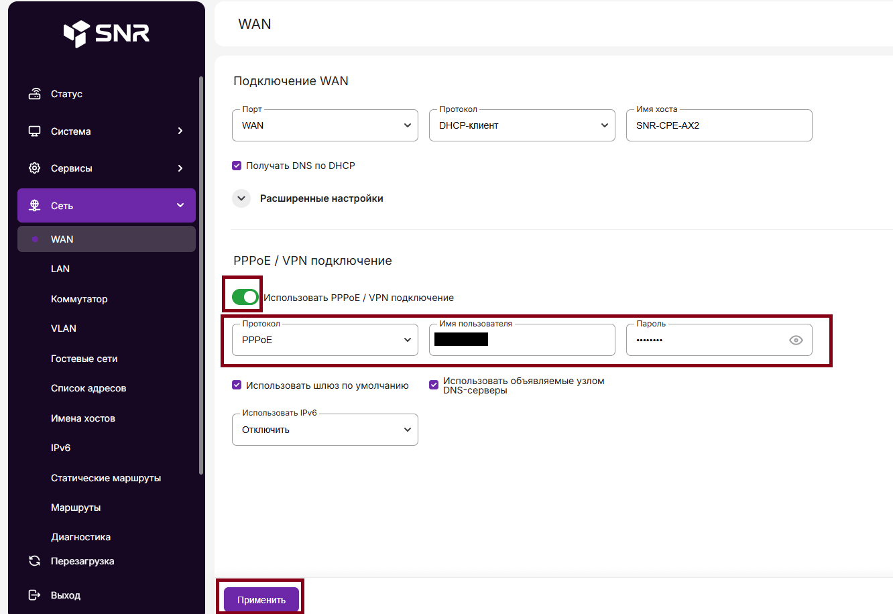
Task: Click the Перезагрузка reload icon
Action: (x=35, y=561)
